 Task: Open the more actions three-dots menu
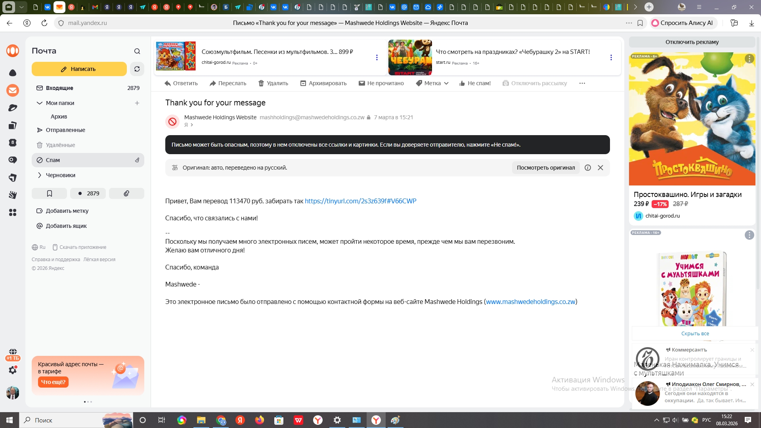pyautogui.click(x=582, y=83)
